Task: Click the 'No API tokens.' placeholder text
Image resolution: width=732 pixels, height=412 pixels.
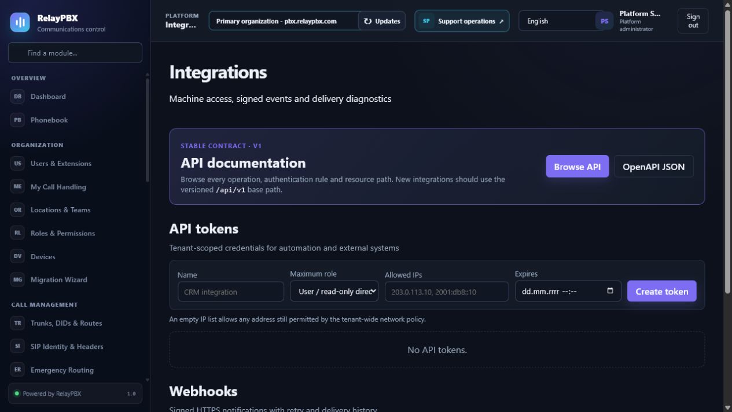Action: coord(437,350)
